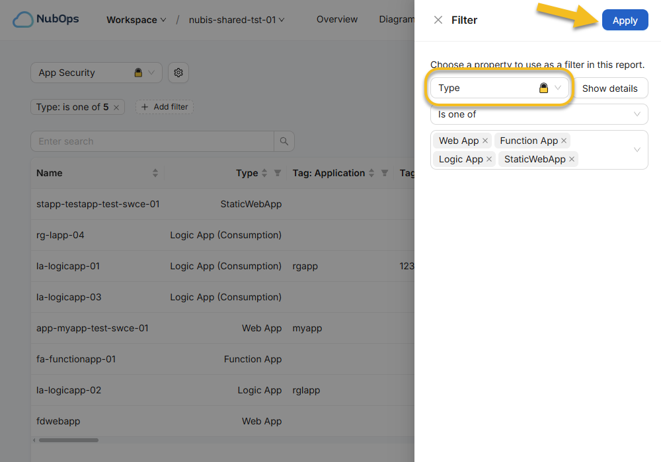Select row app-myapp-test-swce-01
This screenshot has width=661, height=462.
(223, 328)
